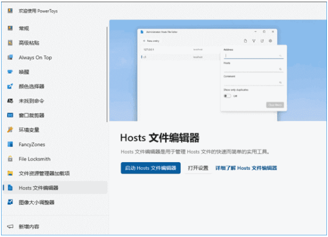
Task: Click the 颜色选择器 color picker icon
Action: [10, 86]
